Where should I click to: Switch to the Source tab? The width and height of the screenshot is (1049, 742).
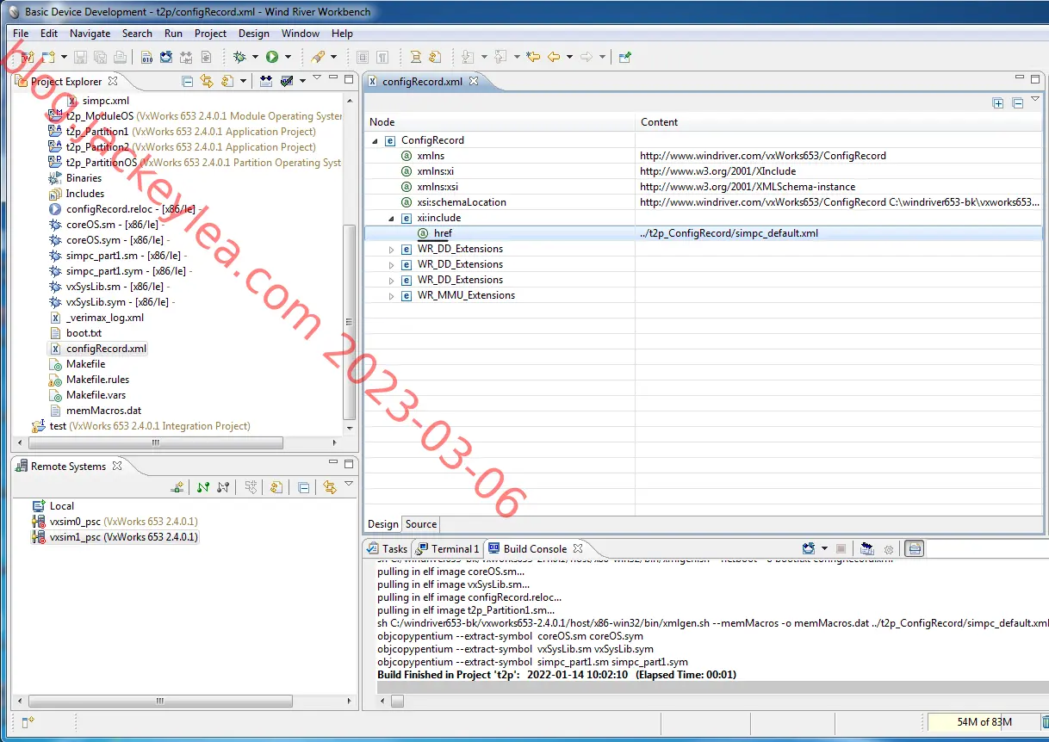(x=421, y=524)
